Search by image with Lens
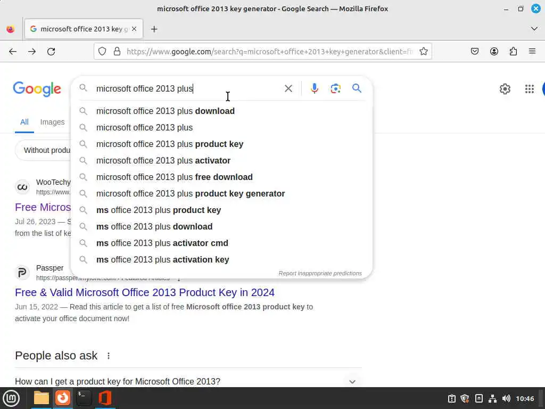Viewport: 545px width, 409px height. click(335, 88)
